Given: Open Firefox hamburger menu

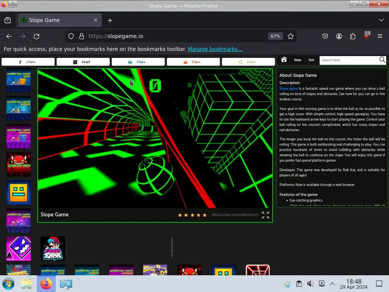Looking at the screenshot, I should coord(380,36).
